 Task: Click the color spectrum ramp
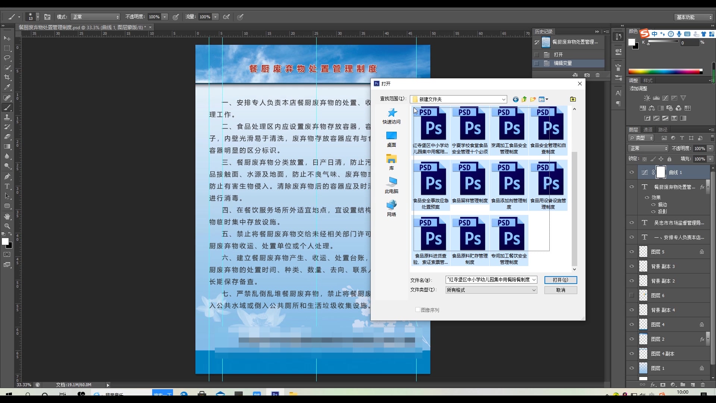point(665,71)
